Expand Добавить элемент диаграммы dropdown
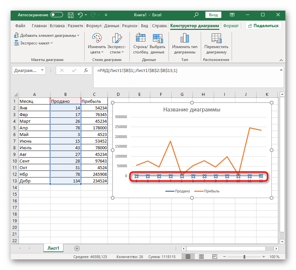296x270 pixels. tap(47, 35)
